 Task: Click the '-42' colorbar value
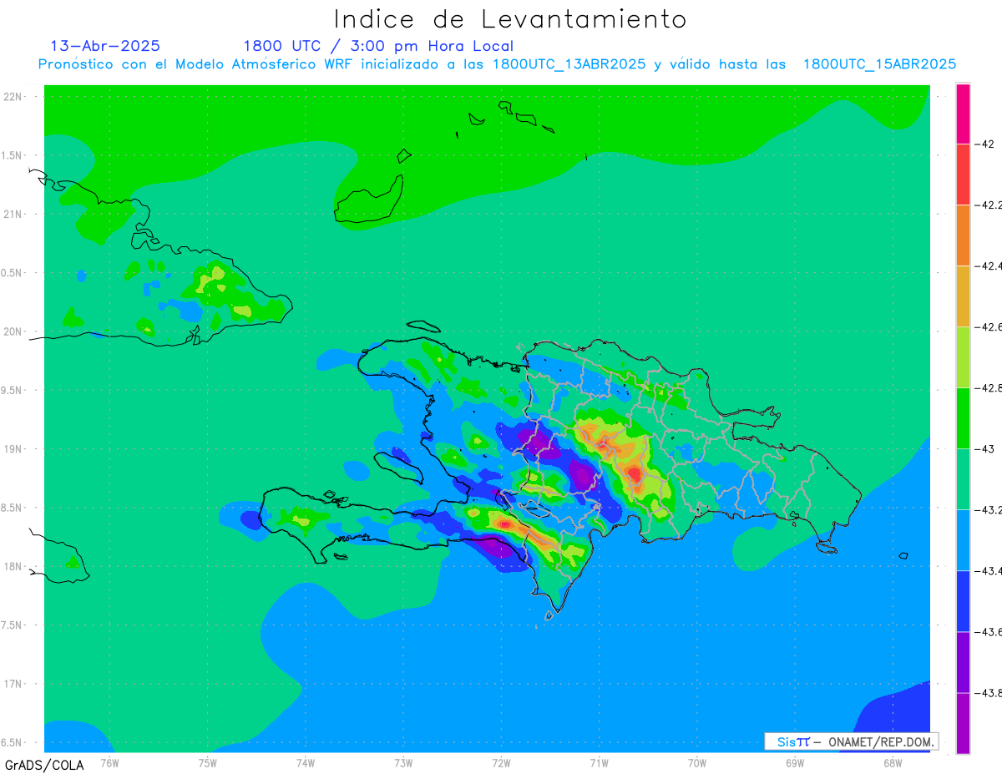(984, 144)
